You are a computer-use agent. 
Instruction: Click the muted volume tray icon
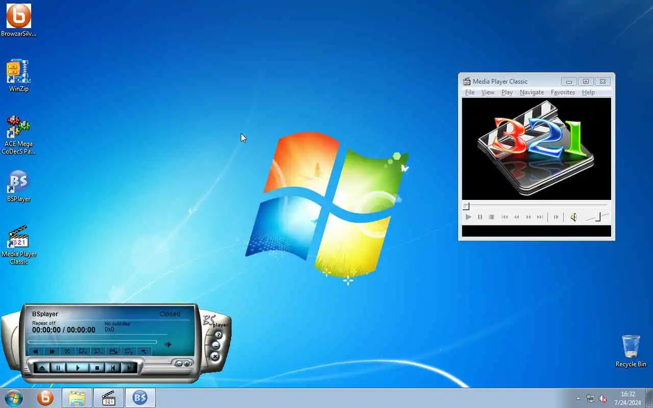(603, 398)
